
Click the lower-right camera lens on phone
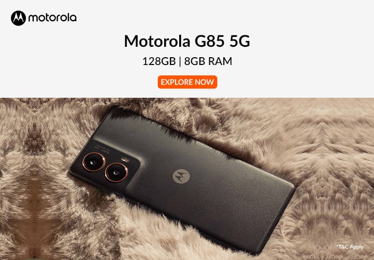pyautogui.click(x=116, y=172)
